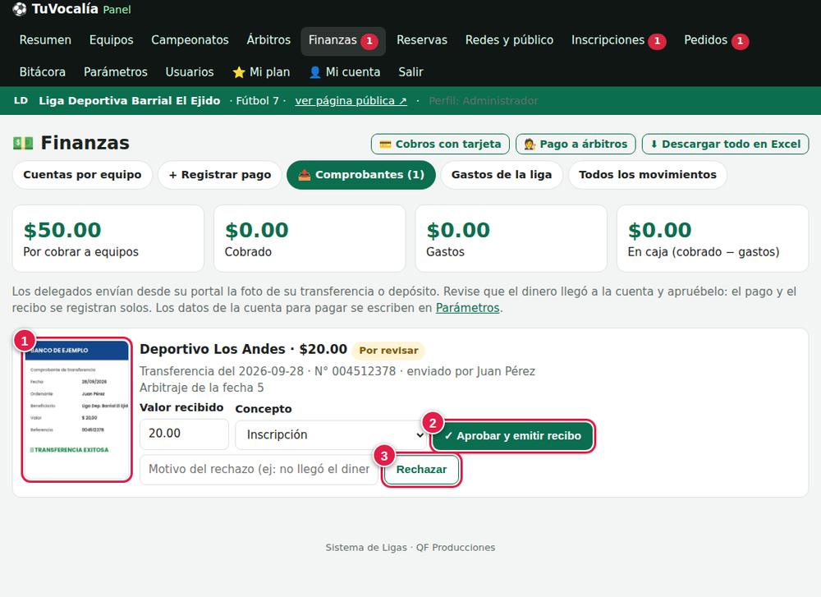Go to Resumen in the top menu
This screenshot has width=821, height=597.
coord(45,40)
